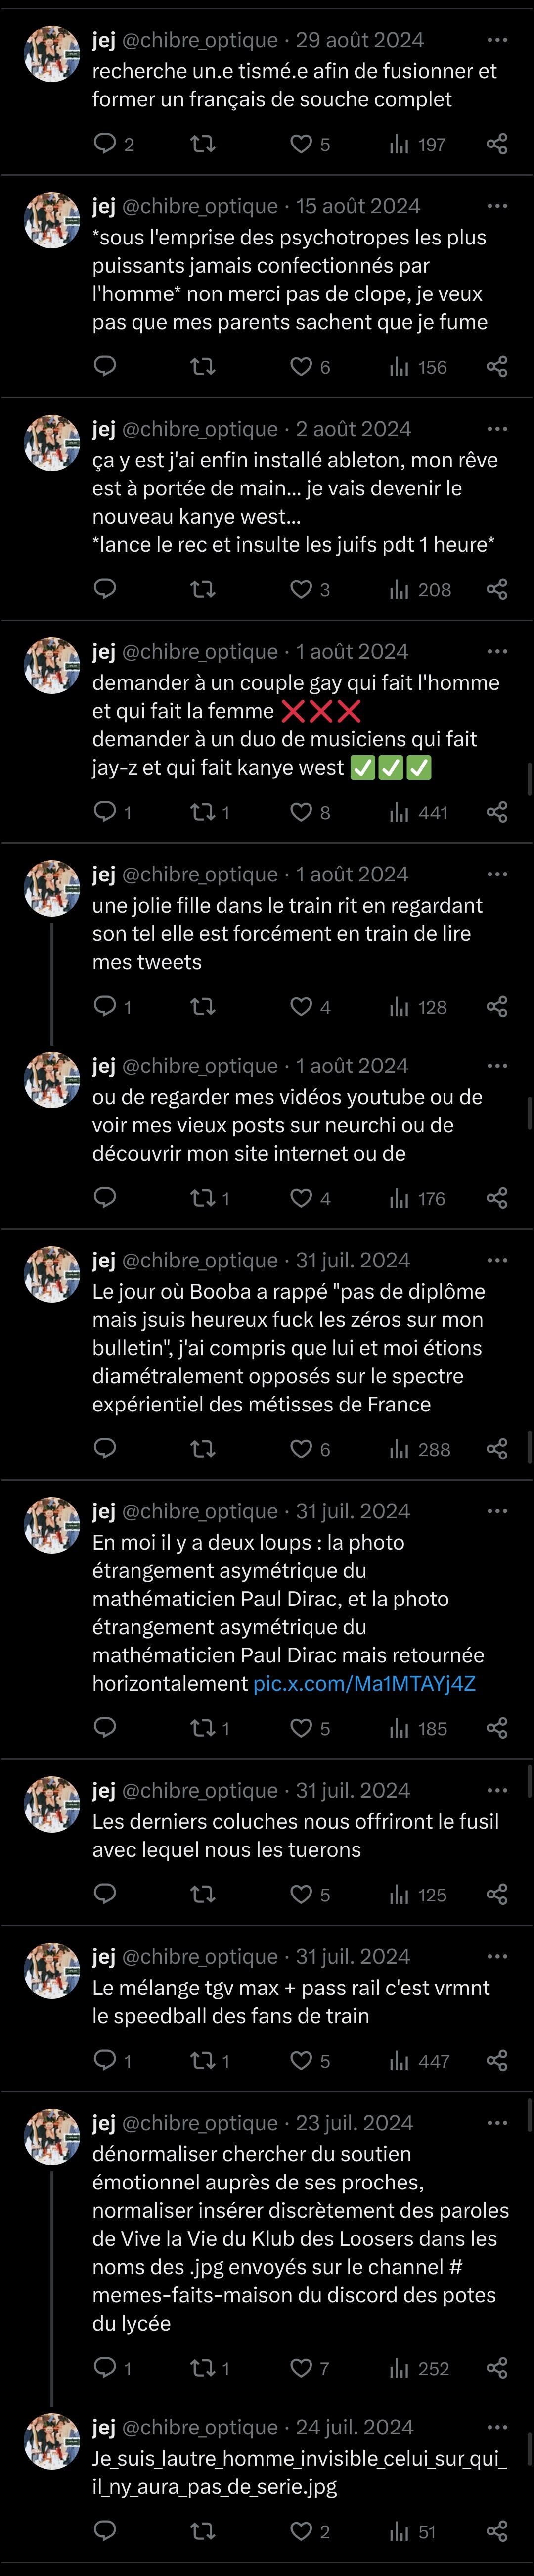
Task: Reply to the jolie fille dans le train tweet
Action: tap(105, 1006)
